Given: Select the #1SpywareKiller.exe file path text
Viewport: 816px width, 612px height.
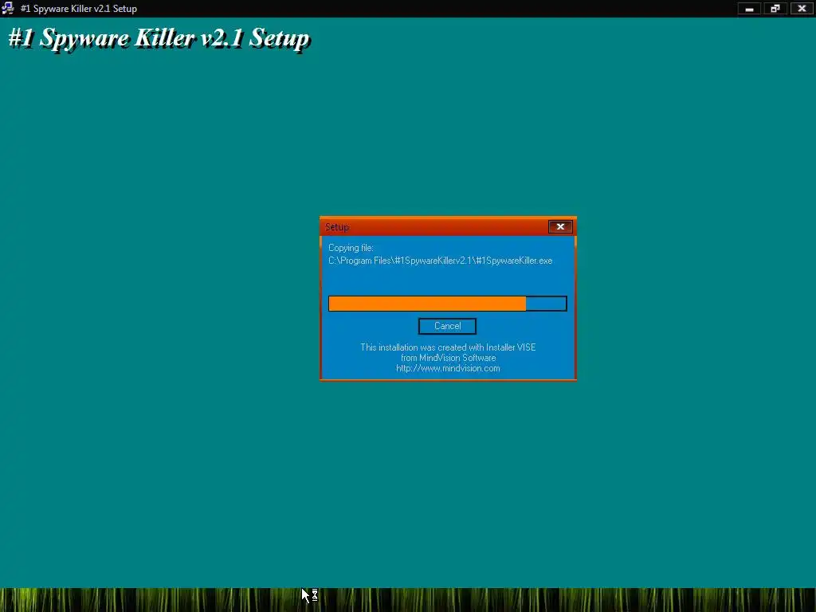Looking at the screenshot, I should pos(440,261).
